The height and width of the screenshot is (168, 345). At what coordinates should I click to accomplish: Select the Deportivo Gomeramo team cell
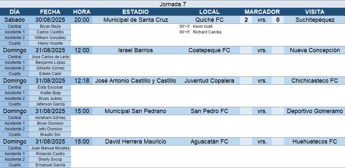[314, 111]
